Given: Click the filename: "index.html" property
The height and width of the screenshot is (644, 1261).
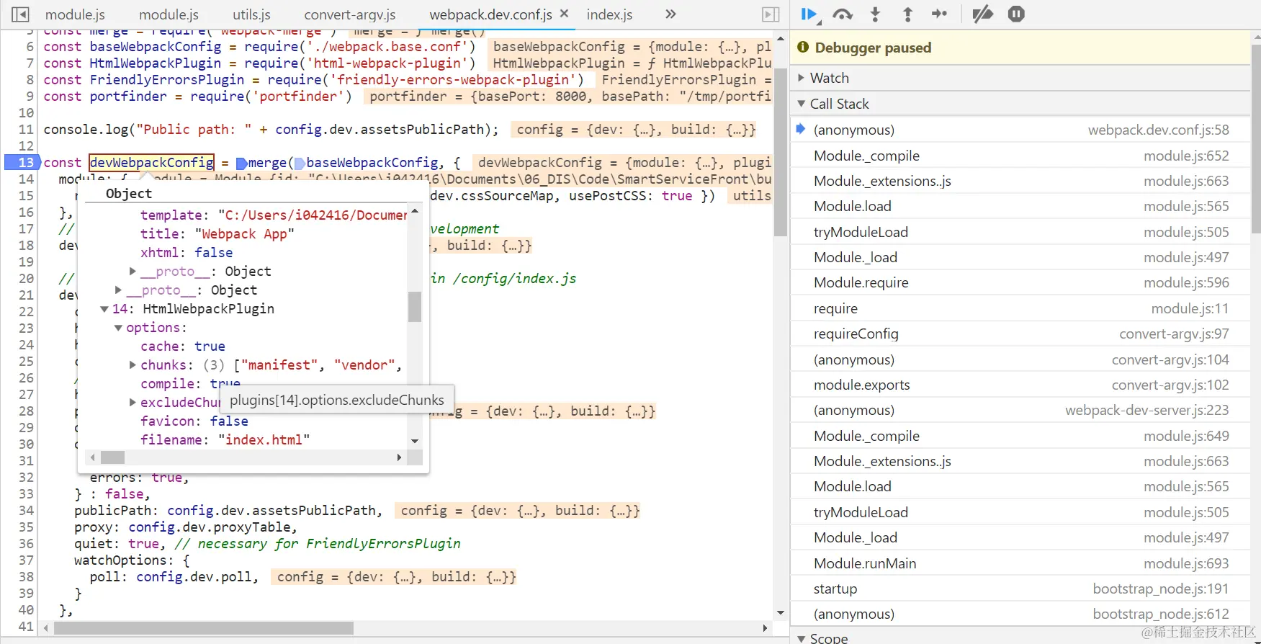Looking at the screenshot, I should [x=225, y=440].
